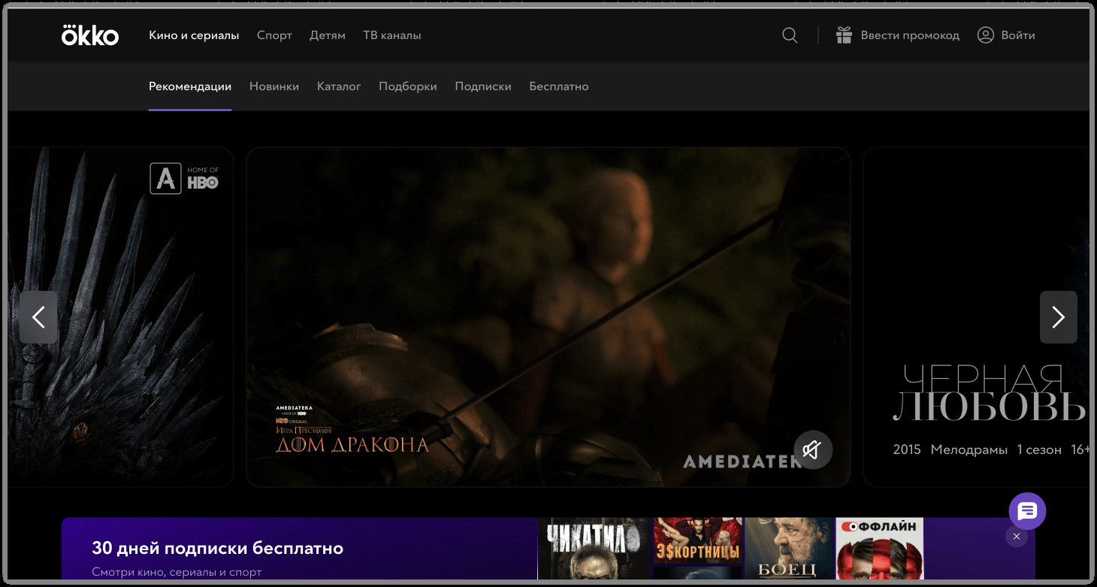Go to Детям section
Image resolution: width=1097 pixels, height=587 pixels.
click(328, 35)
